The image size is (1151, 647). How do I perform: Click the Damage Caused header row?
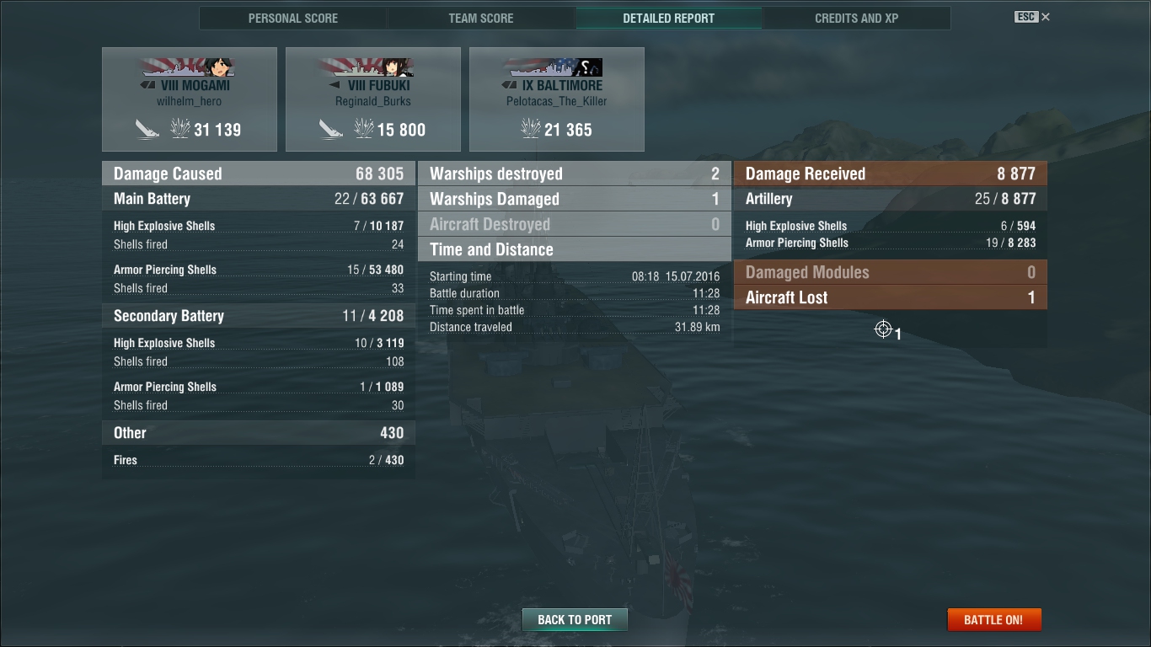259,174
